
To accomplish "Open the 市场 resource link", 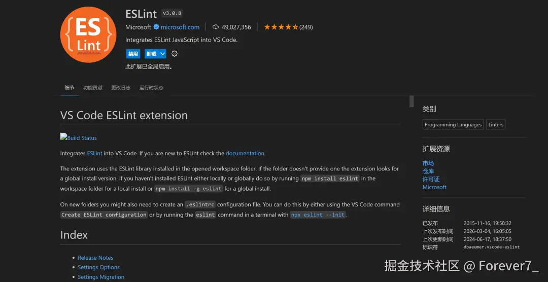I will click(428, 163).
